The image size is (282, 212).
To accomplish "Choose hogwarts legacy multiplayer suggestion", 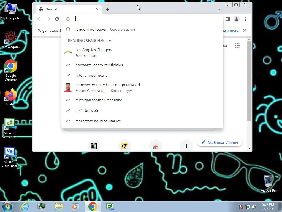I will click(142, 65).
